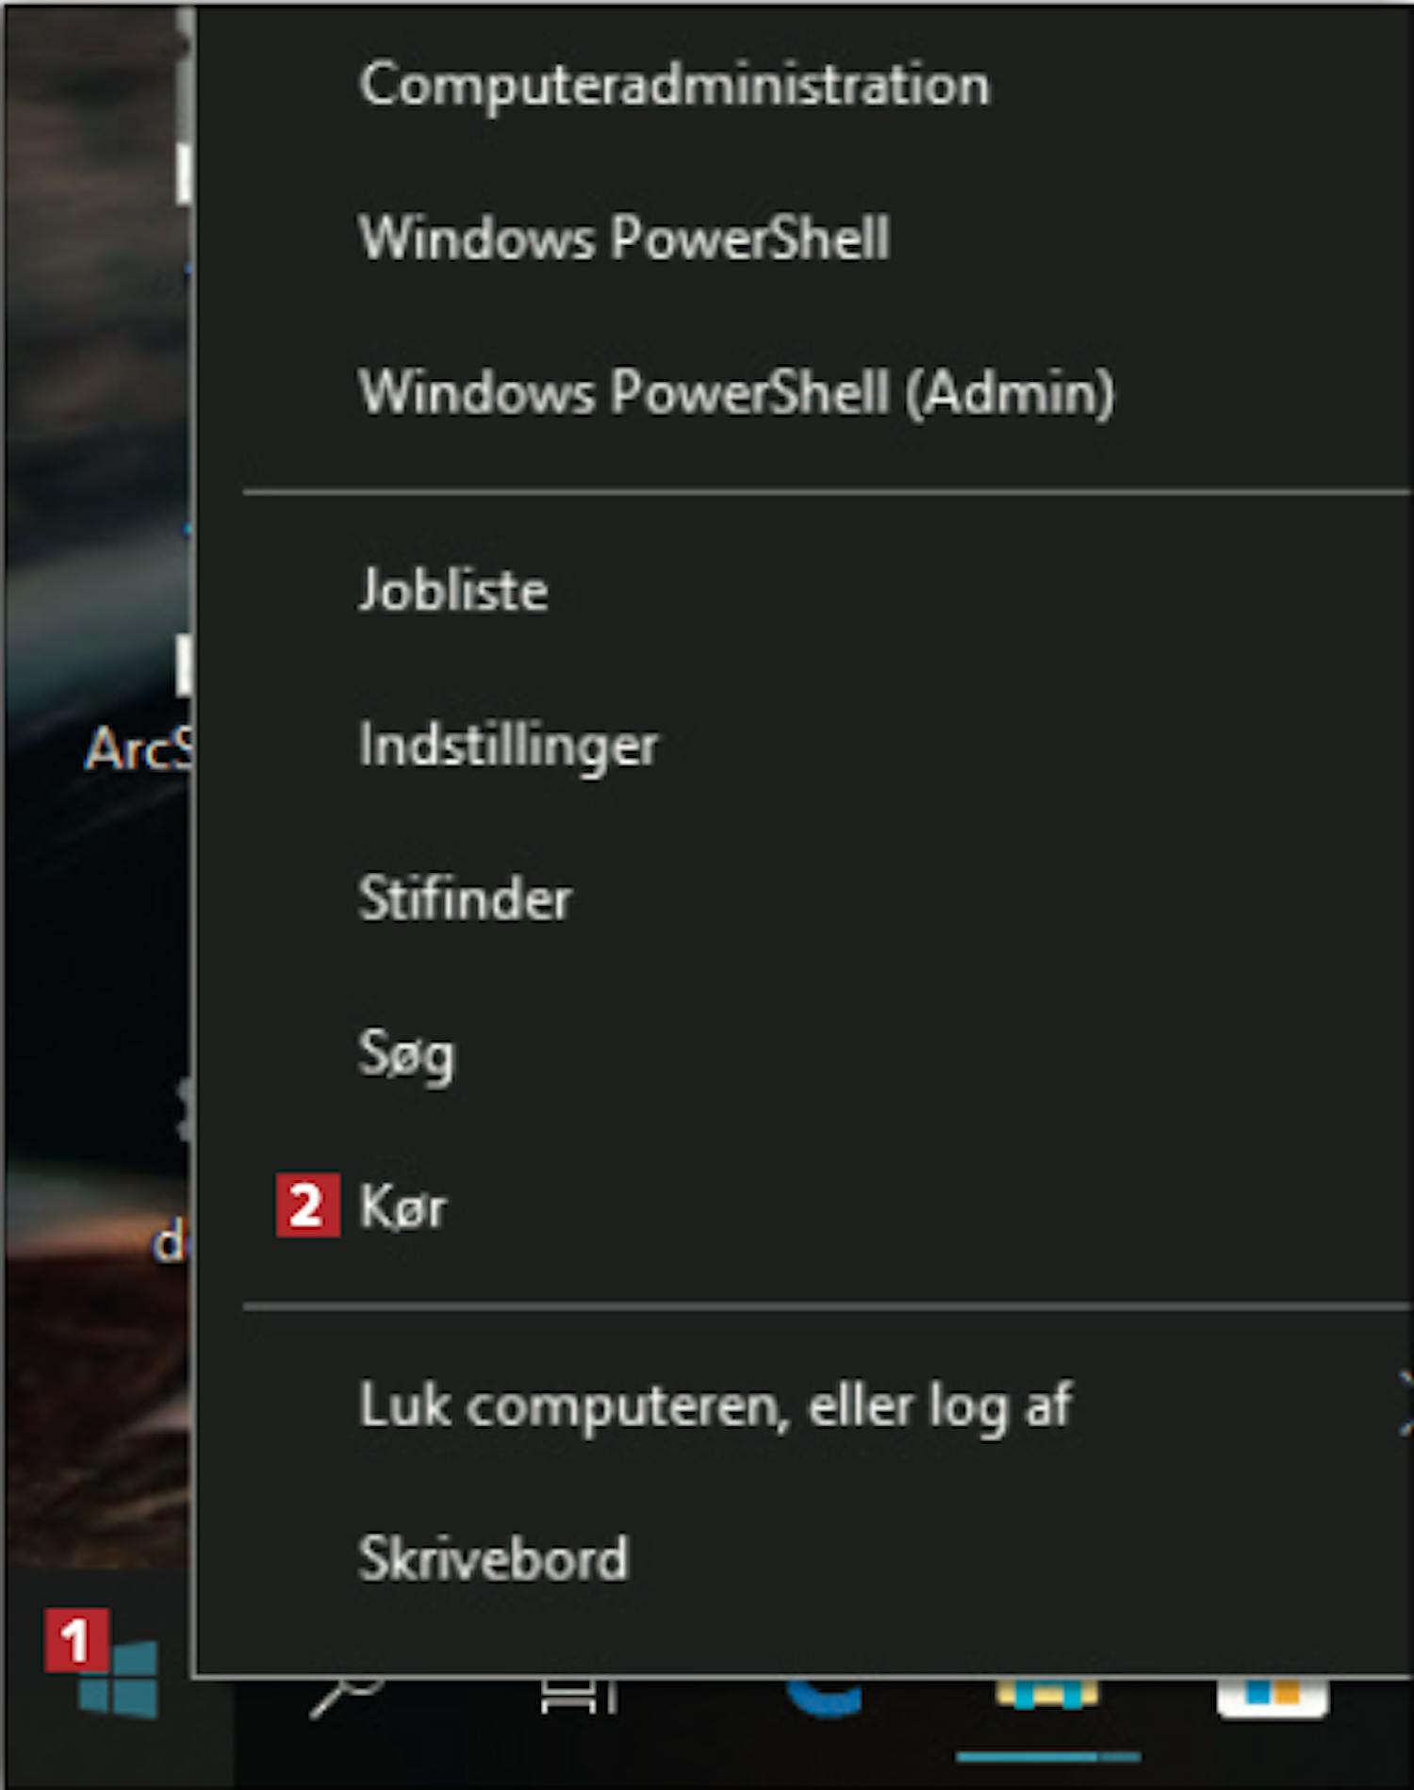1414x1790 pixels.
Task: Open the Microsoft Store taskbar icon
Action: click(x=1273, y=1697)
